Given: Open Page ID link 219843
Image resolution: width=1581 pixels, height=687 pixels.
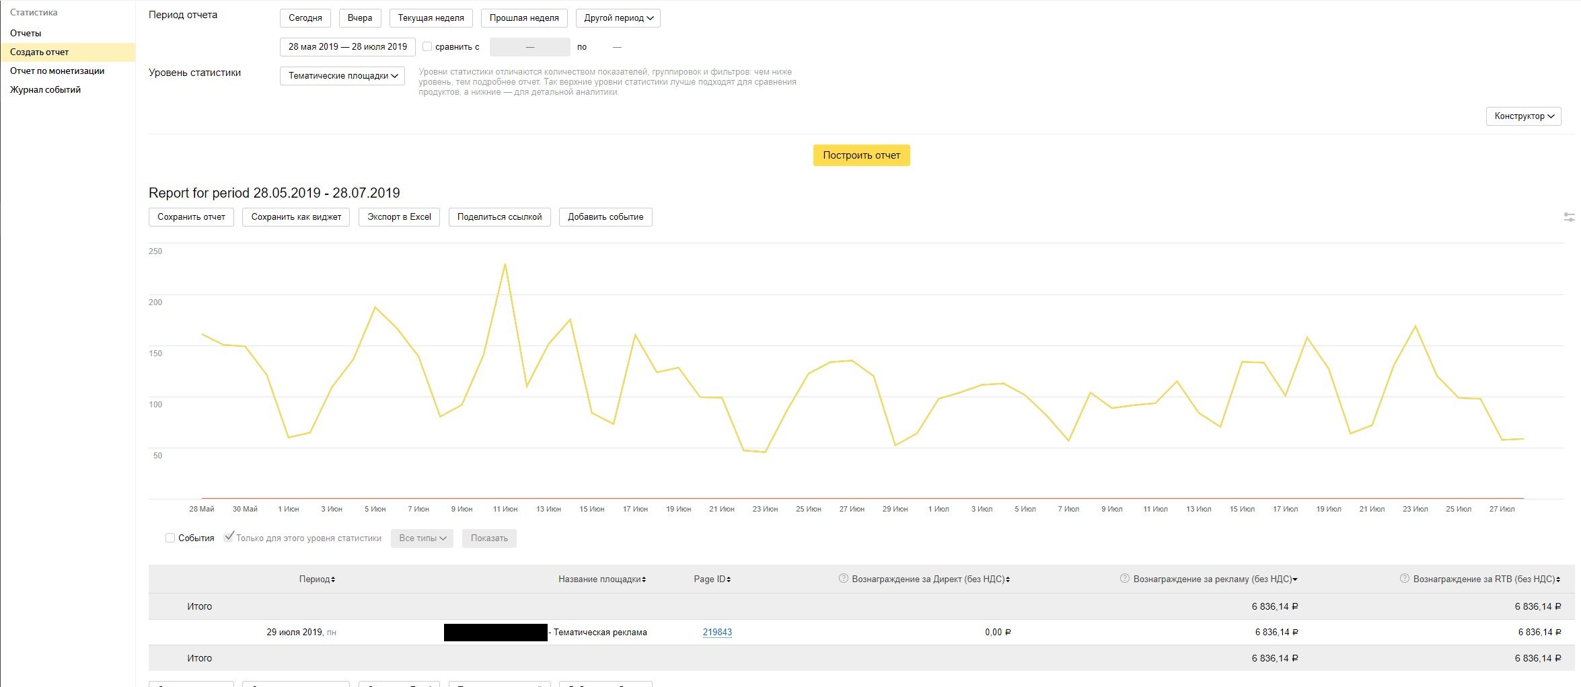Looking at the screenshot, I should pyautogui.click(x=717, y=632).
